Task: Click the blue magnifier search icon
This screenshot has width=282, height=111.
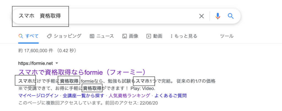Action: (x=231, y=16)
